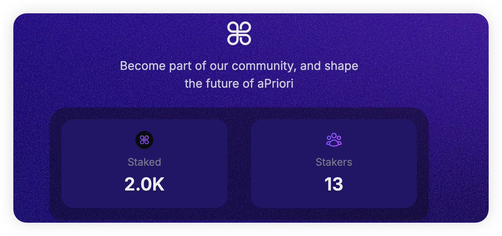502x236 pixels.
Task: Click the "Become part of our community" headline line
Action: click(239, 66)
